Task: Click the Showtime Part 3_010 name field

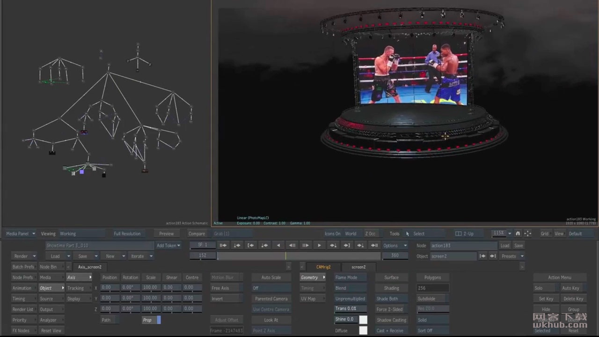Action: coord(100,245)
